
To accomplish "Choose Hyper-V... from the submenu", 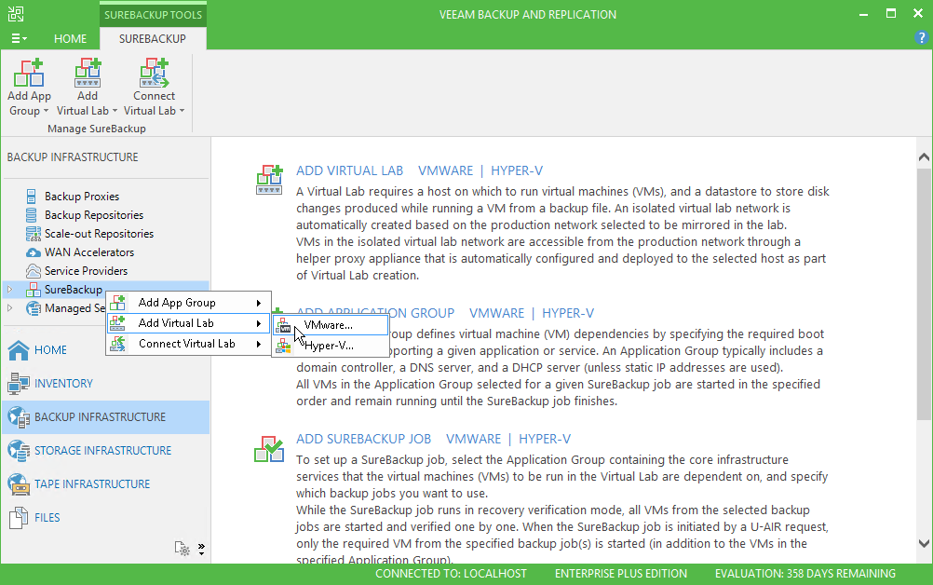I will [329, 346].
